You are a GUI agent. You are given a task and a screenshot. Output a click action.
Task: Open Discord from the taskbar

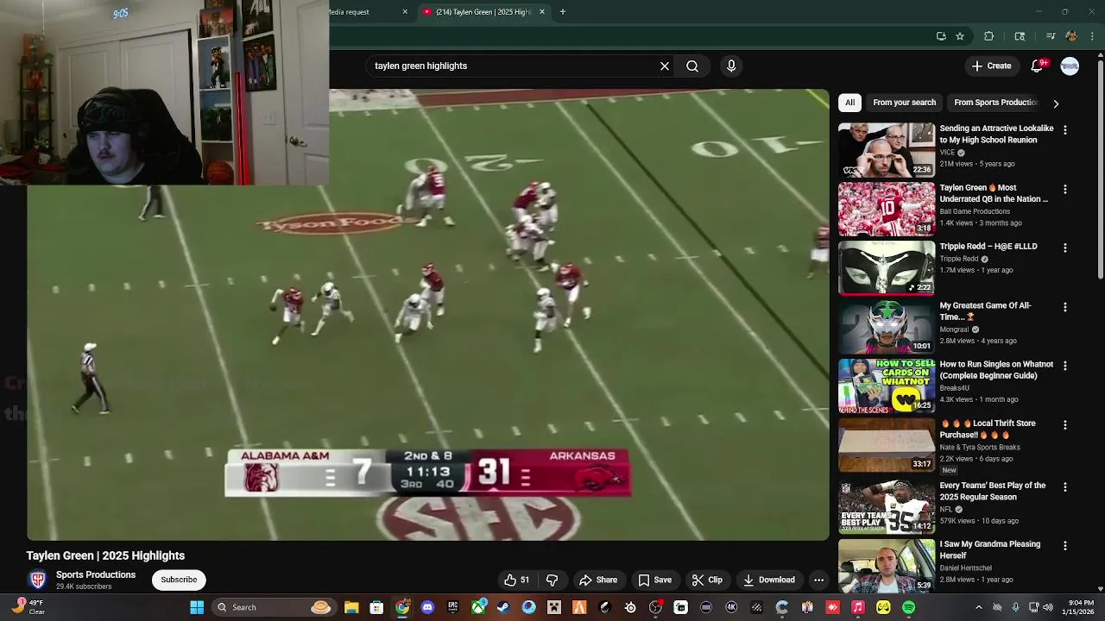pos(427,607)
